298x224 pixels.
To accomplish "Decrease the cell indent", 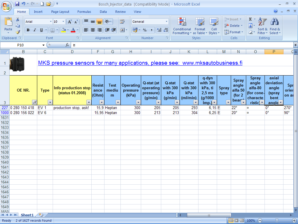I will [x=107, y=30].
